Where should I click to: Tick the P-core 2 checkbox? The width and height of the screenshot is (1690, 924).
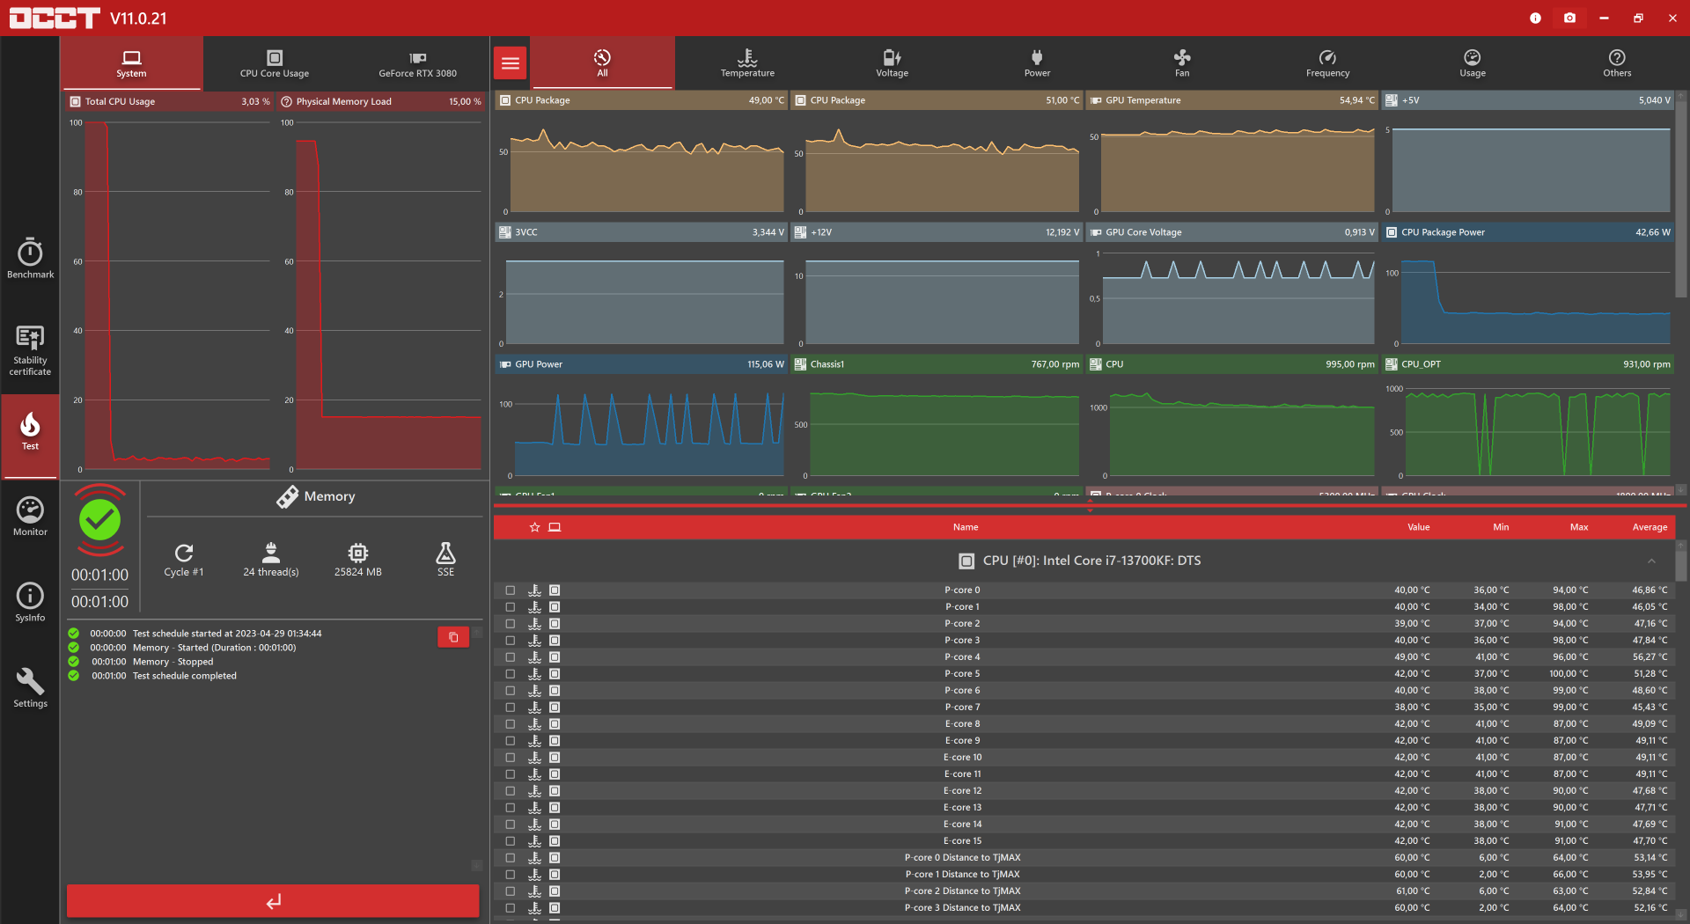(511, 624)
